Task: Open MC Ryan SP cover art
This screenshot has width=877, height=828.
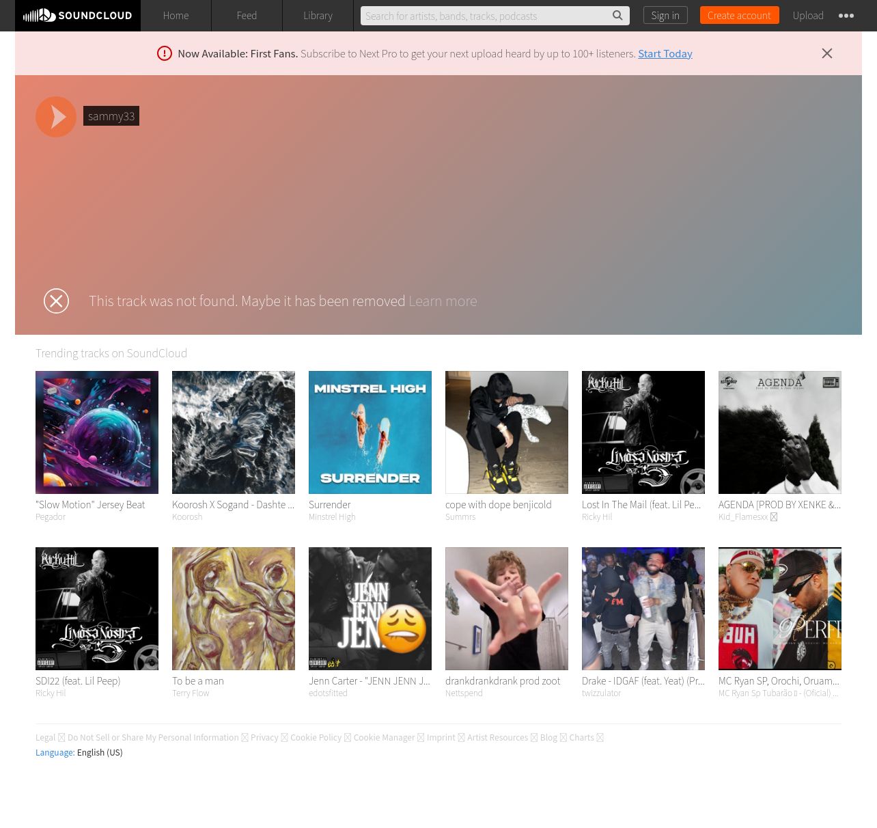Action: 780,609
